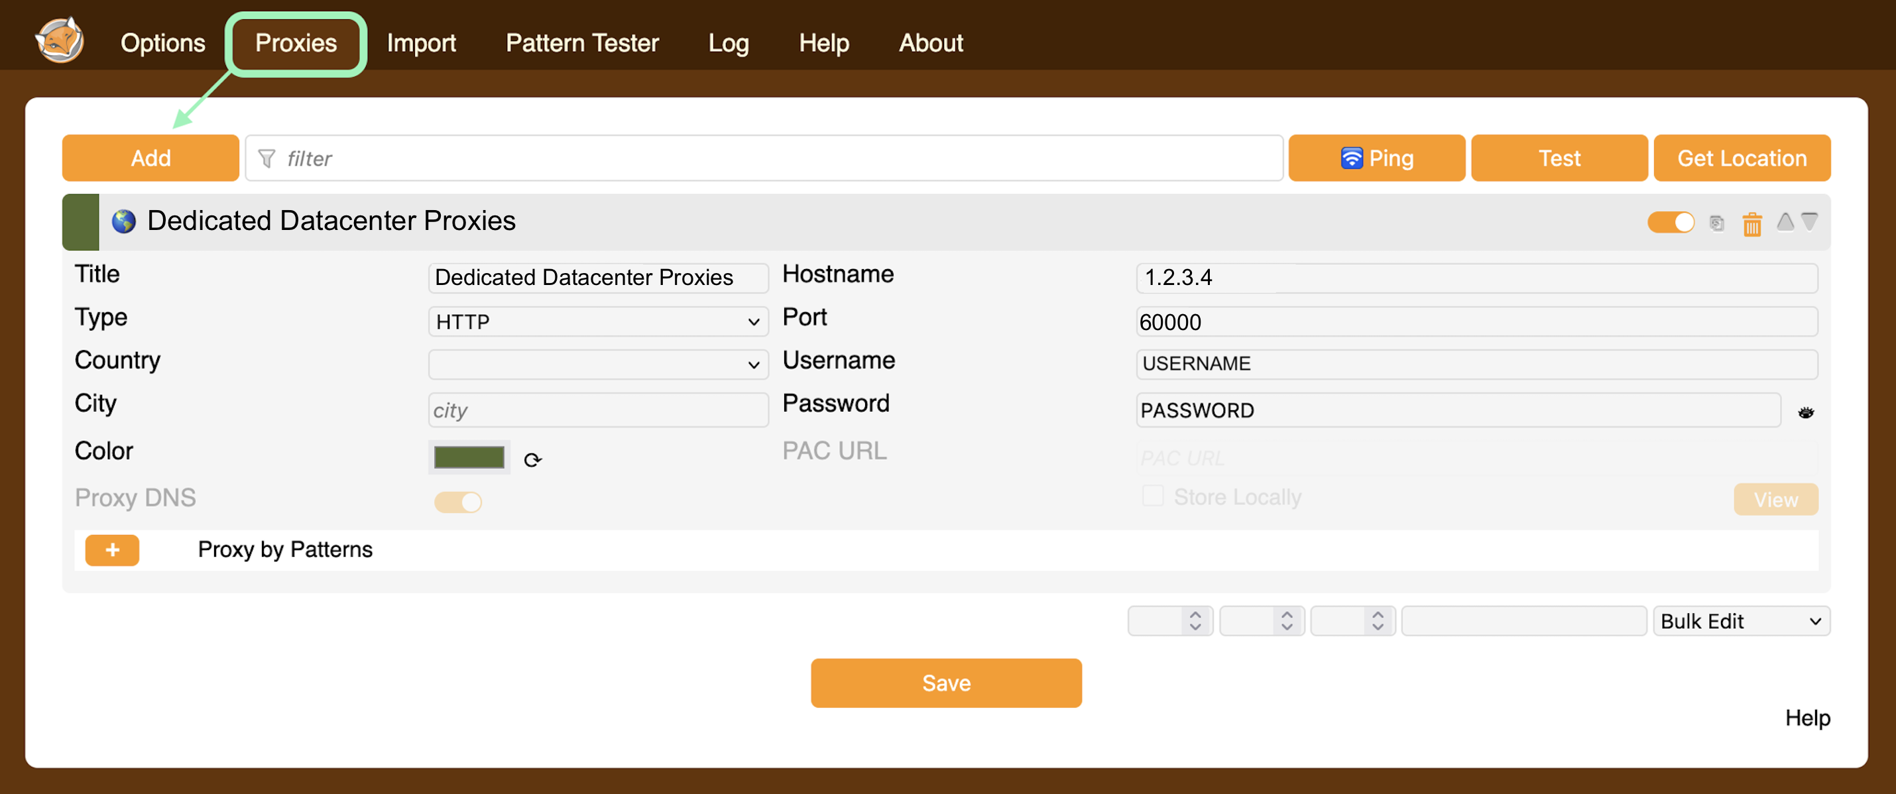Click the FoxyProxy fox logo
The width and height of the screenshot is (1896, 794).
(60, 40)
